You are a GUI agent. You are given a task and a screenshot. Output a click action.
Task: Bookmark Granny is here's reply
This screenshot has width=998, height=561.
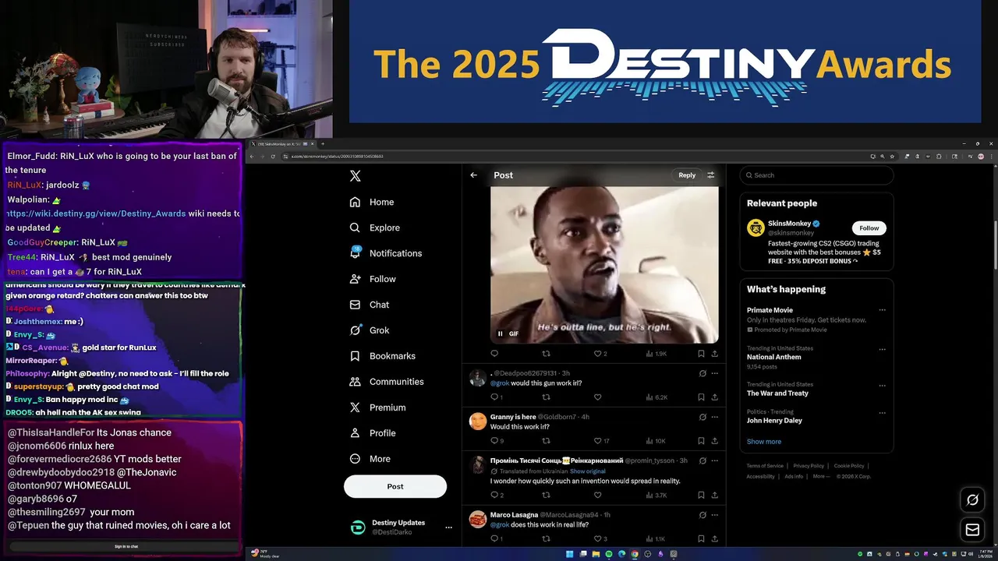coord(701,441)
